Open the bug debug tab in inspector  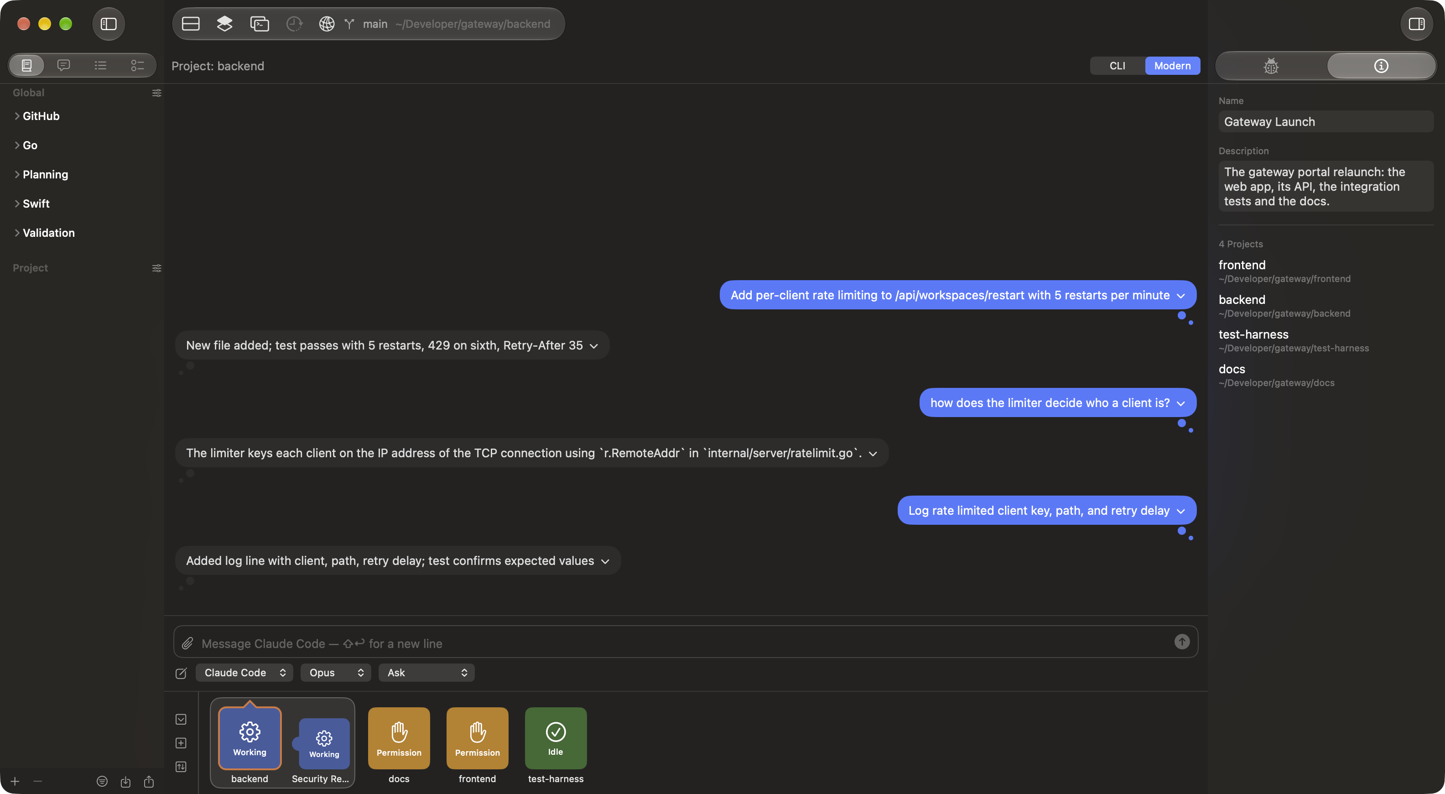click(x=1271, y=66)
